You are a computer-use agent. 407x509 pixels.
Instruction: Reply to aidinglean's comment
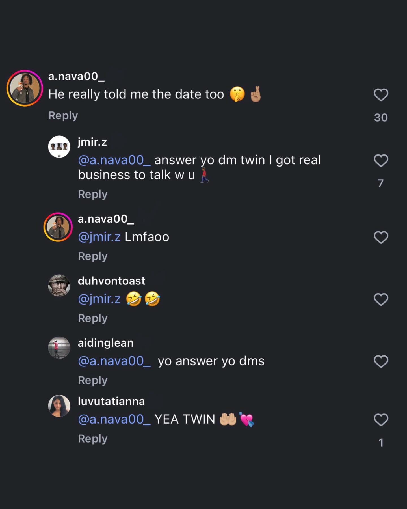pyautogui.click(x=93, y=380)
